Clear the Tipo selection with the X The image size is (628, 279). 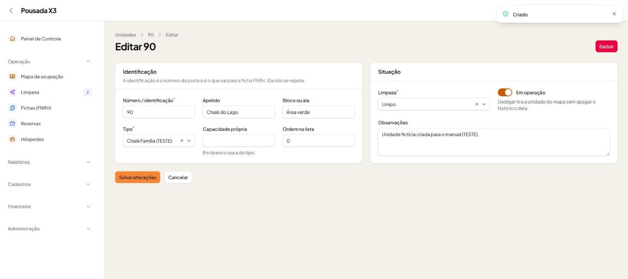point(181,141)
